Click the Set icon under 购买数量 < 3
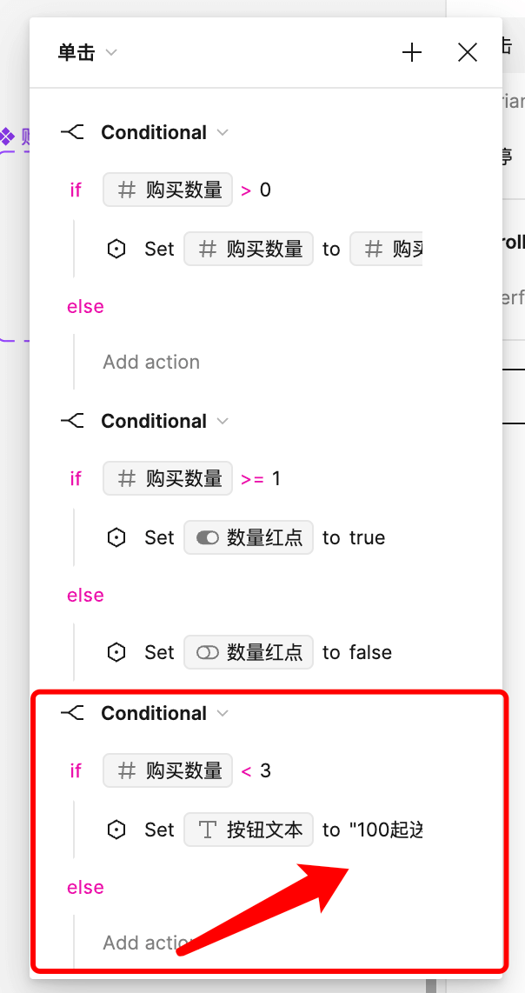This screenshot has width=525, height=993. [116, 830]
